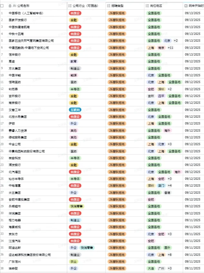Select the 招聘类型 column header
The image size is (204, 273).
tap(125, 6)
